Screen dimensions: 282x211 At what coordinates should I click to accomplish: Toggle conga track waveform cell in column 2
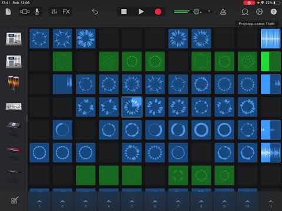pyautogui.click(x=62, y=84)
